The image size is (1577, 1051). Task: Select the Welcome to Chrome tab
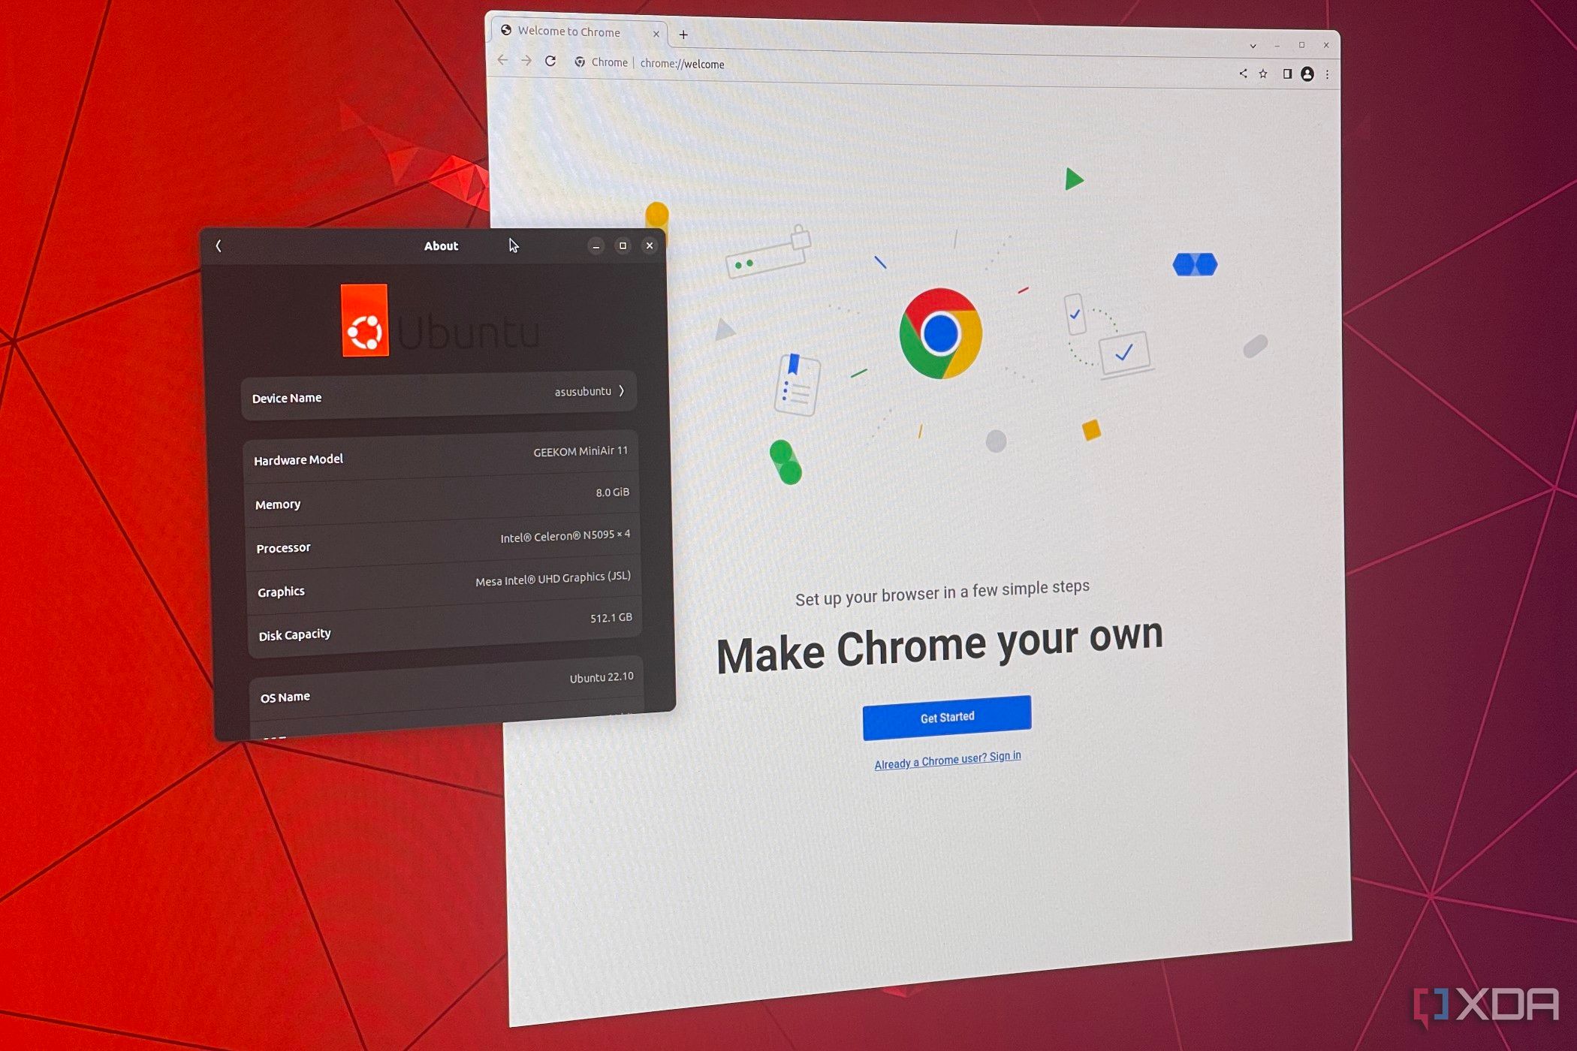click(575, 33)
